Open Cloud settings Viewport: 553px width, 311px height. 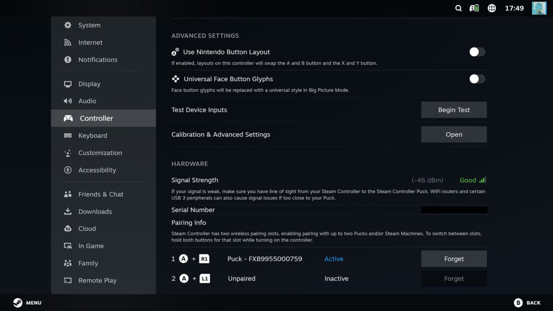click(x=103, y=229)
